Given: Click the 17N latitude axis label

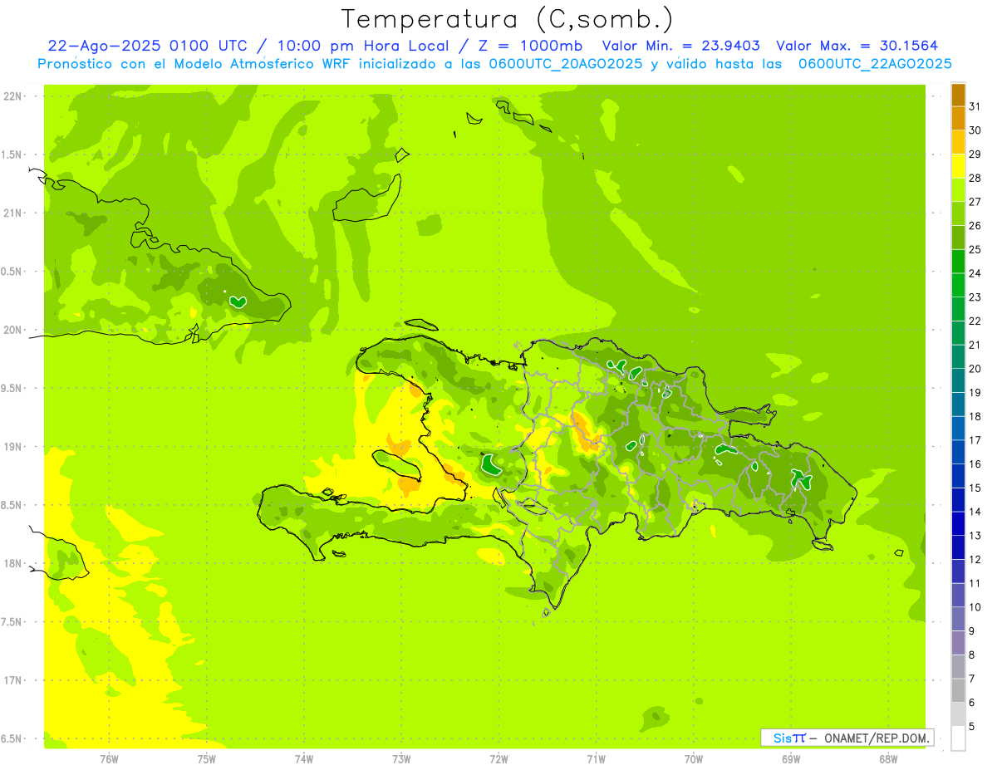Looking at the screenshot, I should pos(12,680).
